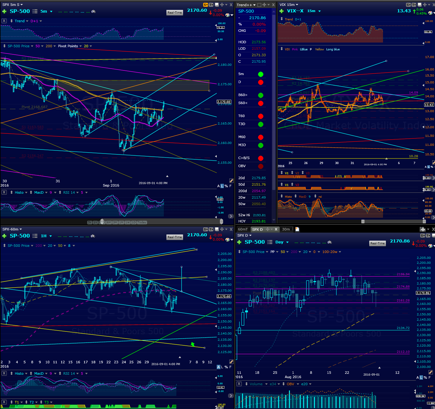The image size is (435, 409).
Task: Click T time-link icon in SPX 5m title bar
Action: pyautogui.click(x=211, y=5)
